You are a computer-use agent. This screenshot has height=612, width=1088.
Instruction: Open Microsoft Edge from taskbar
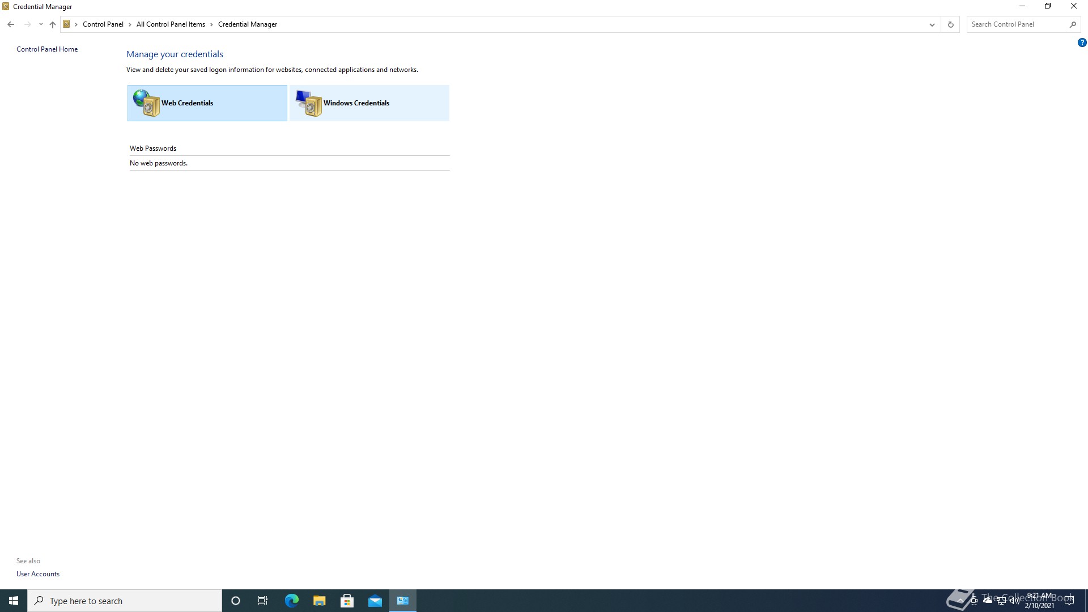(291, 601)
